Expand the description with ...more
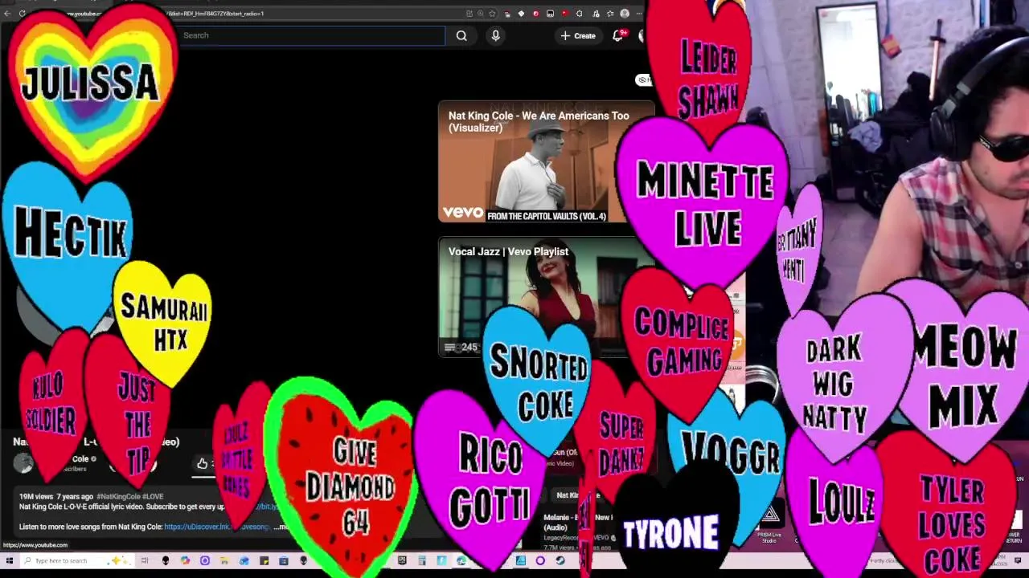 pyautogui.click(x=281, y=527)
